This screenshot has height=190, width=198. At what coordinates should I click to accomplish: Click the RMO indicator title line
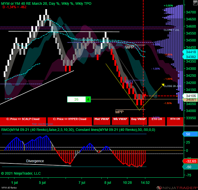click(x=78, y=130)
